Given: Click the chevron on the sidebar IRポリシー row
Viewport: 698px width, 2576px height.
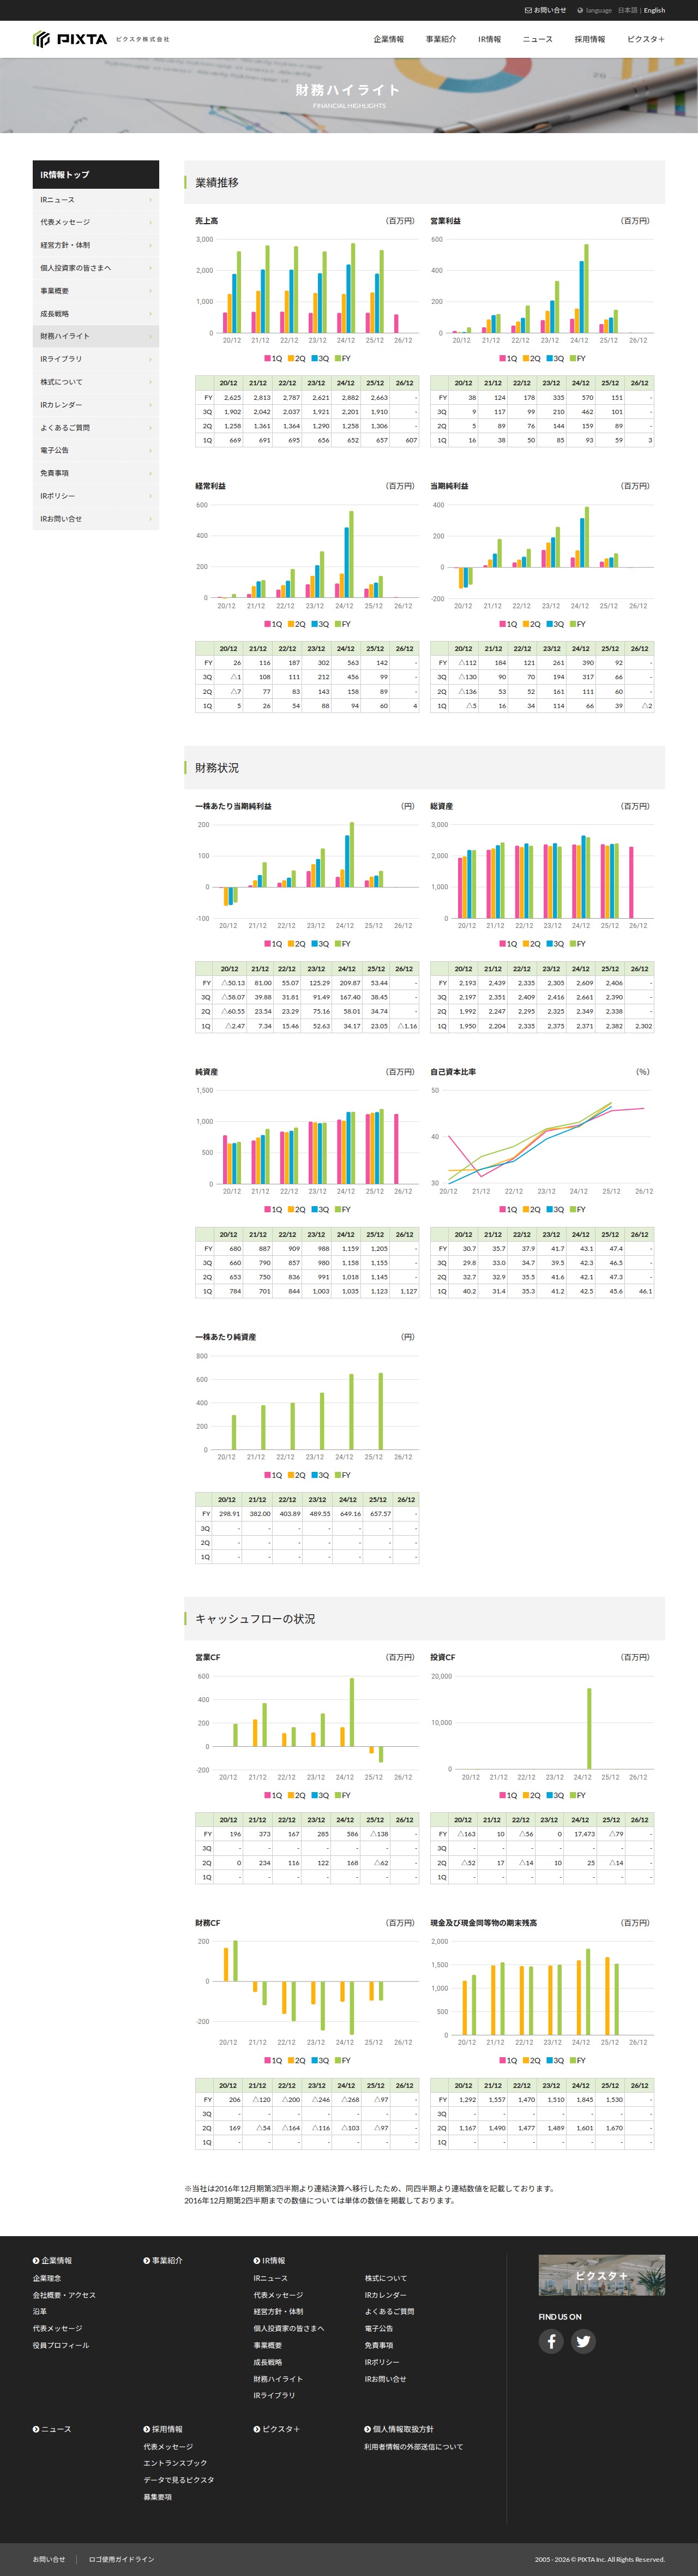Looking at the screenshot, I should point(150,496).
